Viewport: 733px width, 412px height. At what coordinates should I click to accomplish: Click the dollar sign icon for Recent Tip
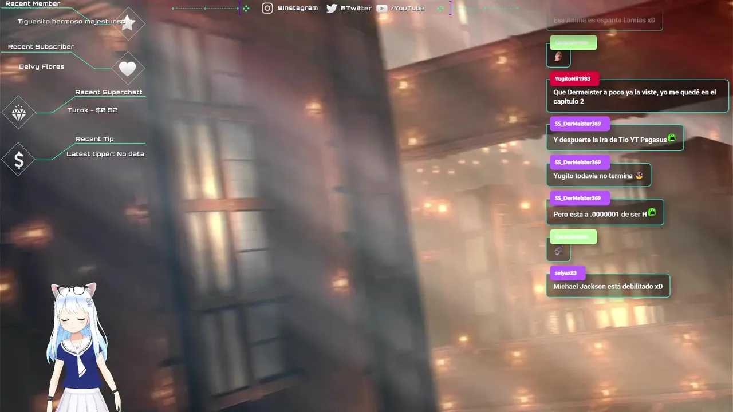click(x=19, y=160)
